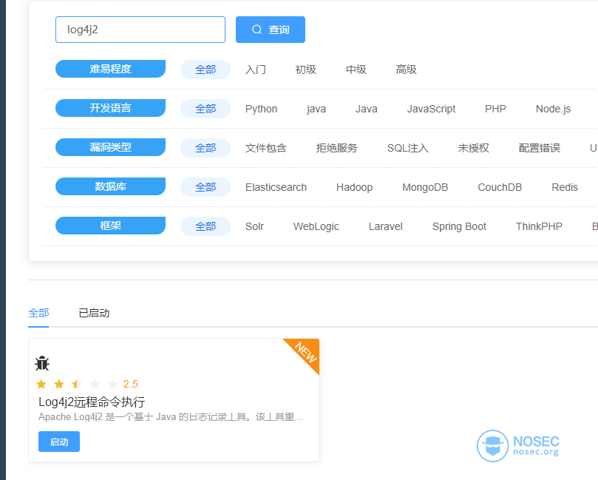Filter by Elasticsearch database
This screenshot has height=480, width=598.
coord(276,187)
